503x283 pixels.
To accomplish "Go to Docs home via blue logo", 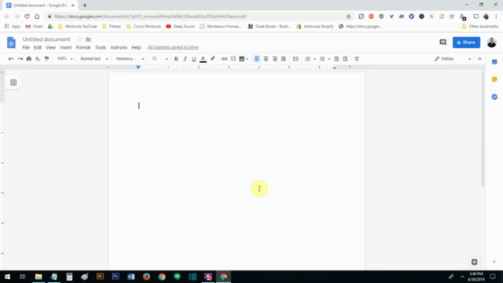I will click(11, 42).
